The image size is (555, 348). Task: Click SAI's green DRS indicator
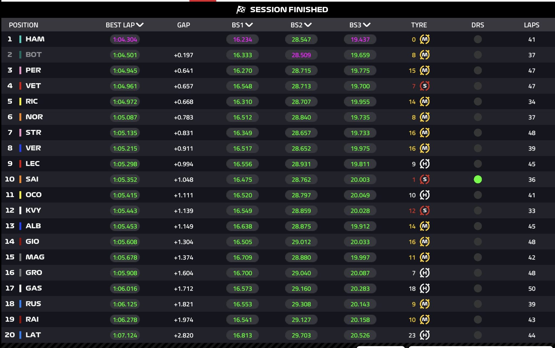[478, 179]
